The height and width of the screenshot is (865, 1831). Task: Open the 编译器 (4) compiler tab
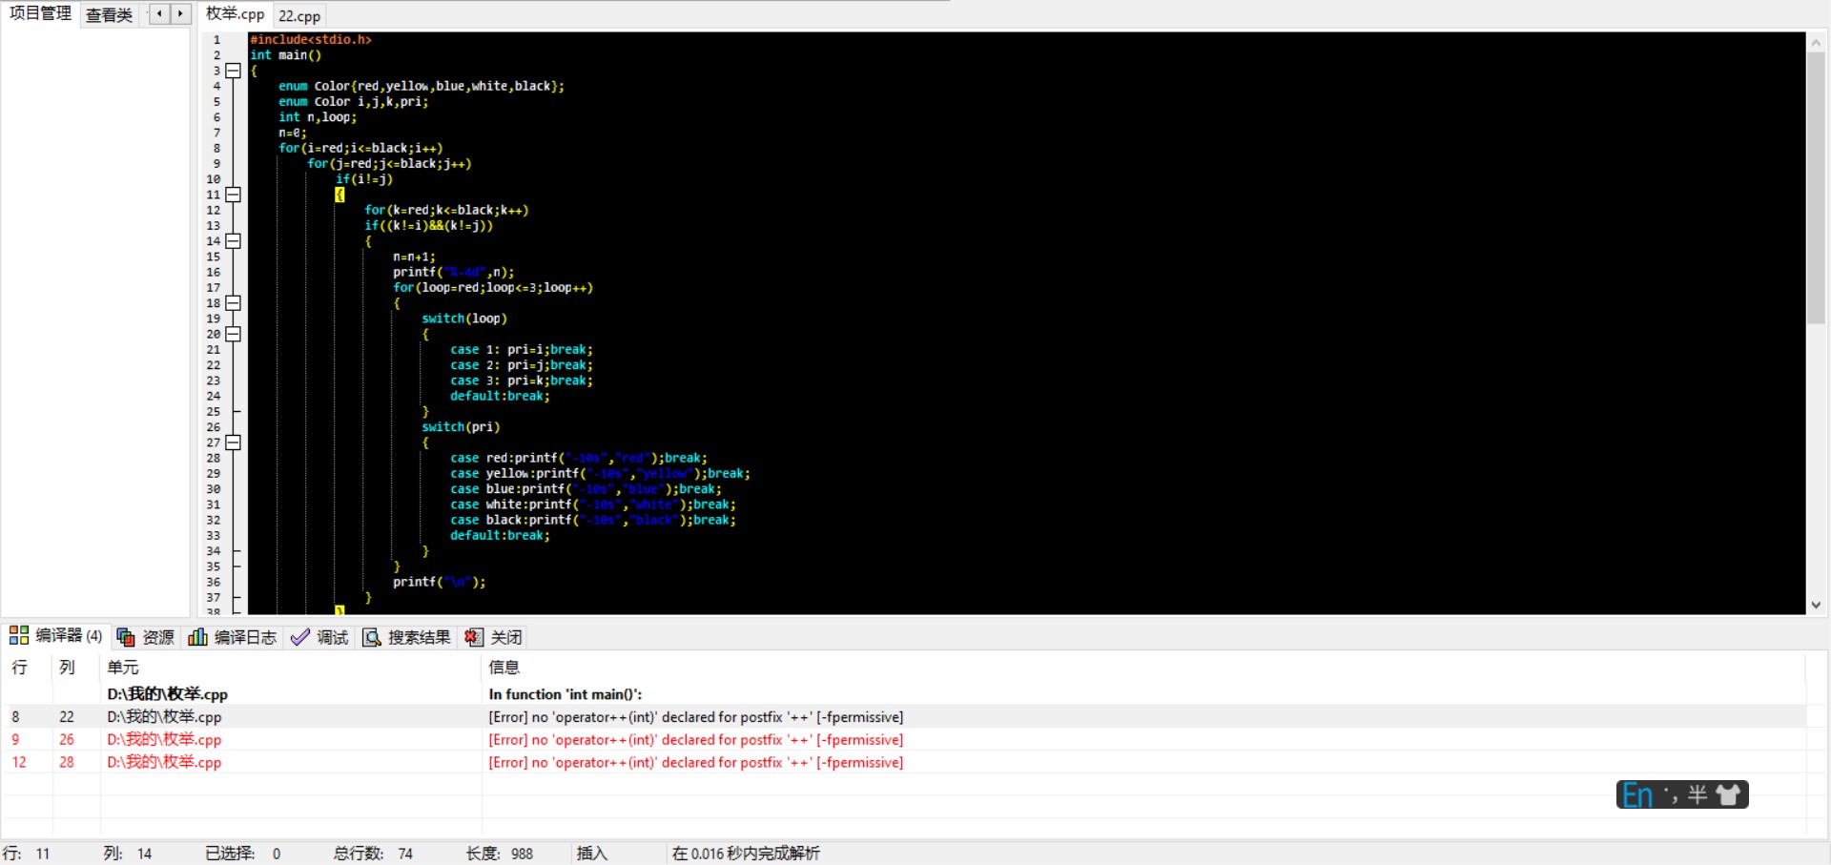pos(55,636)
